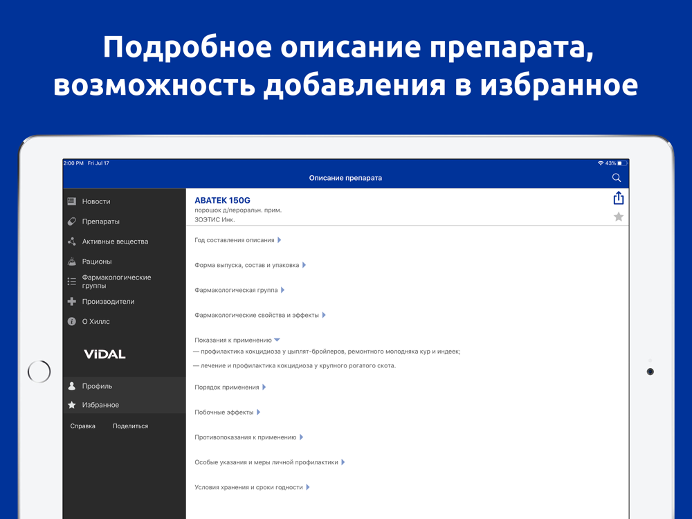This screenshot has width=692, height=519.
Task: Click the Рационы food icon
Action: (x=71, y=262)
